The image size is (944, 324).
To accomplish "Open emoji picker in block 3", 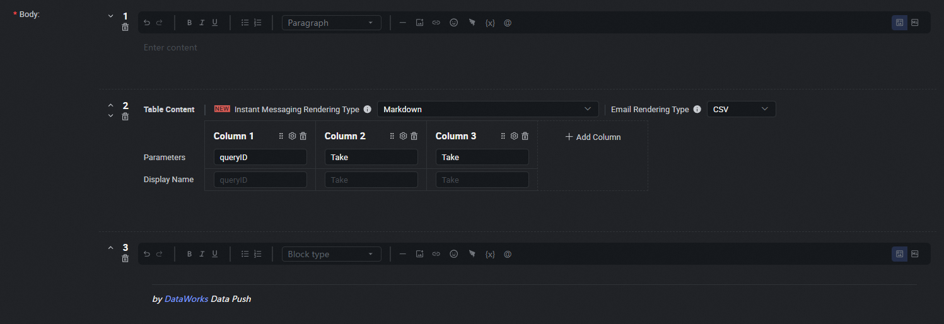I will click(453, 254).
